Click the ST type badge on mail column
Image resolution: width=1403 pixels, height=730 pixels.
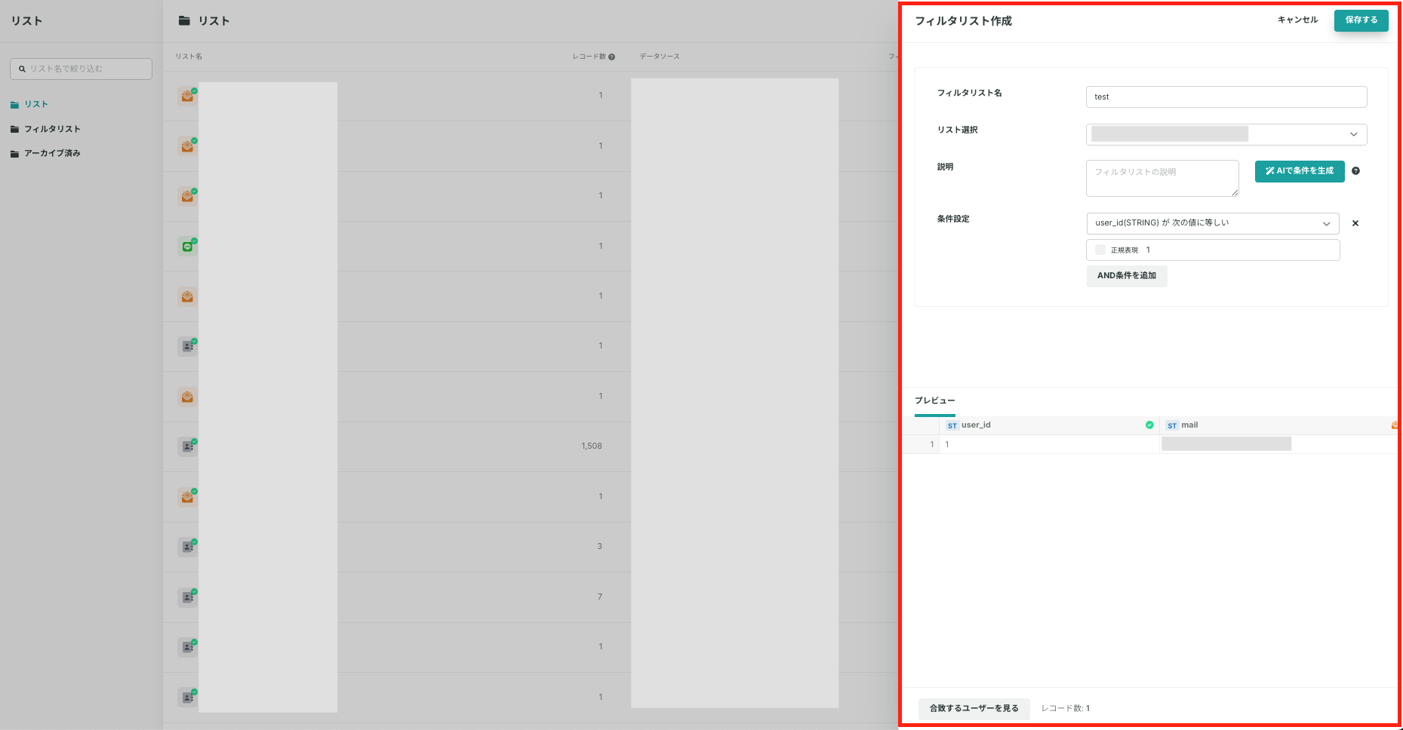click(x=1172, y=425)
